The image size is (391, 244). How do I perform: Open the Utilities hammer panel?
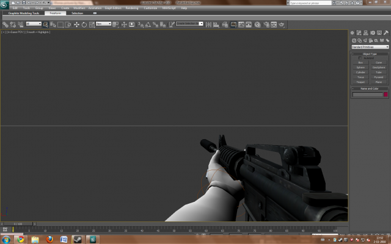click(x=386, y=33)
